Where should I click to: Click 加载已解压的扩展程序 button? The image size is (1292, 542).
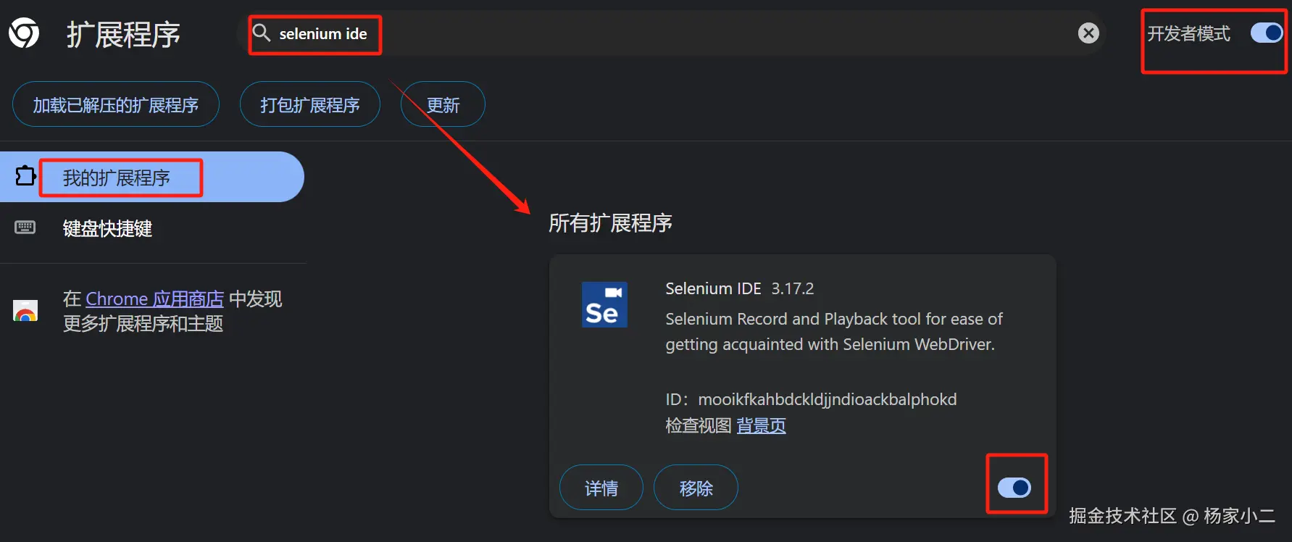(x=116, y=105)
